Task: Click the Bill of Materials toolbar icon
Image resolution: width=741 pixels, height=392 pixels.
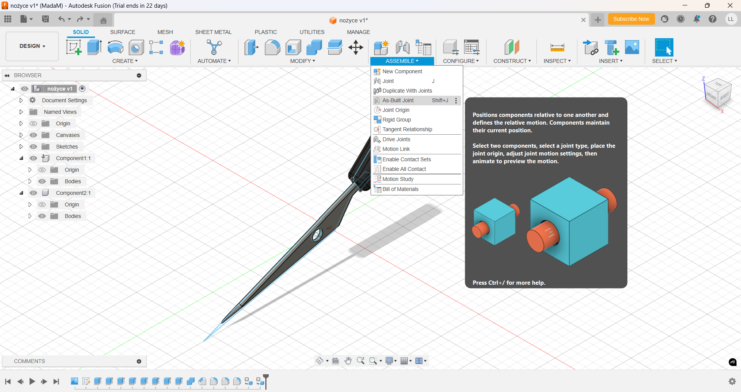Action: (423, 47)
